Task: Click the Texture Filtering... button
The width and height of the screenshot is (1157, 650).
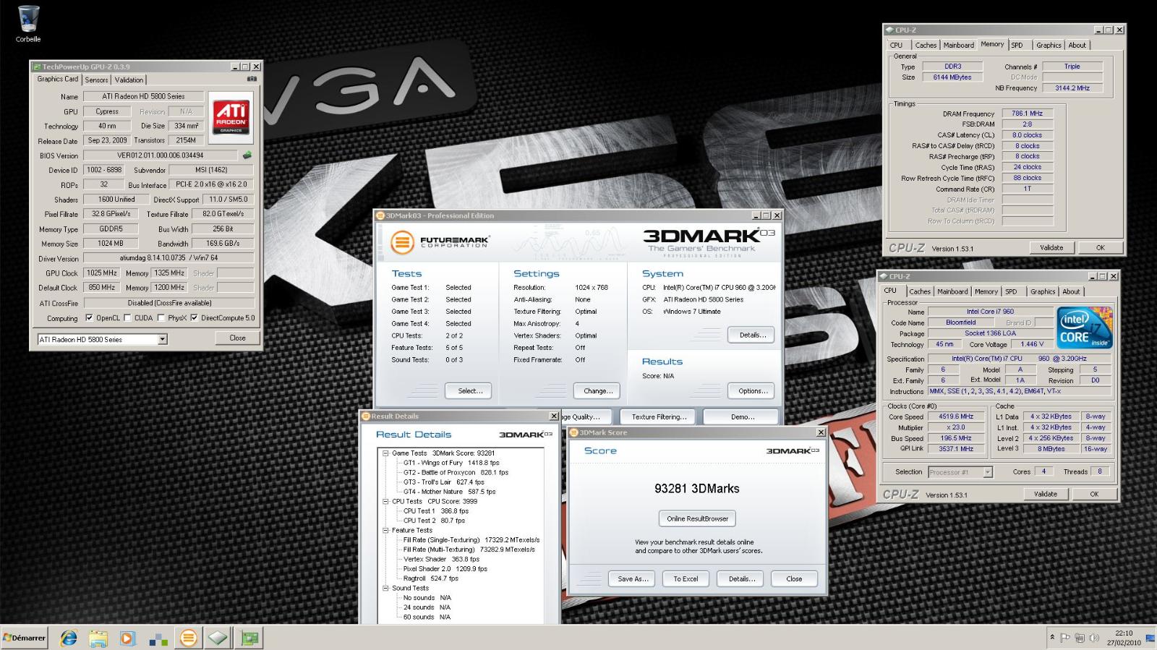Action: coord(659,416)
